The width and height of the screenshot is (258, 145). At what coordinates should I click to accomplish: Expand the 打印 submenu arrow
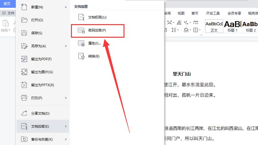pyautogui.click(x=66, y=98)
